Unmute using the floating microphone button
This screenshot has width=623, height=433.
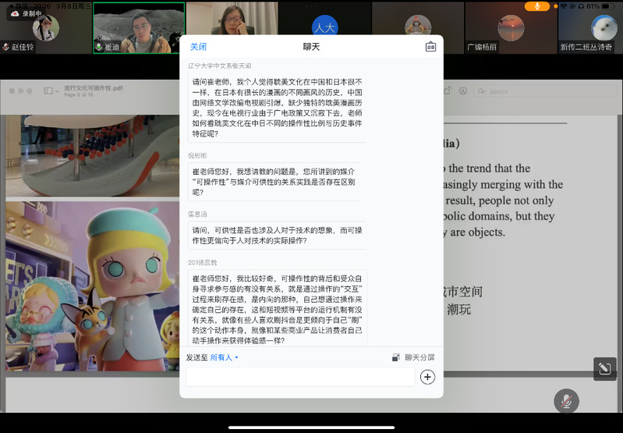click(566, 401)
